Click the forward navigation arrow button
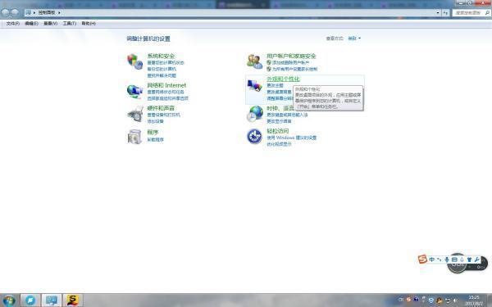The image size is (492, 307). [15, 12]
